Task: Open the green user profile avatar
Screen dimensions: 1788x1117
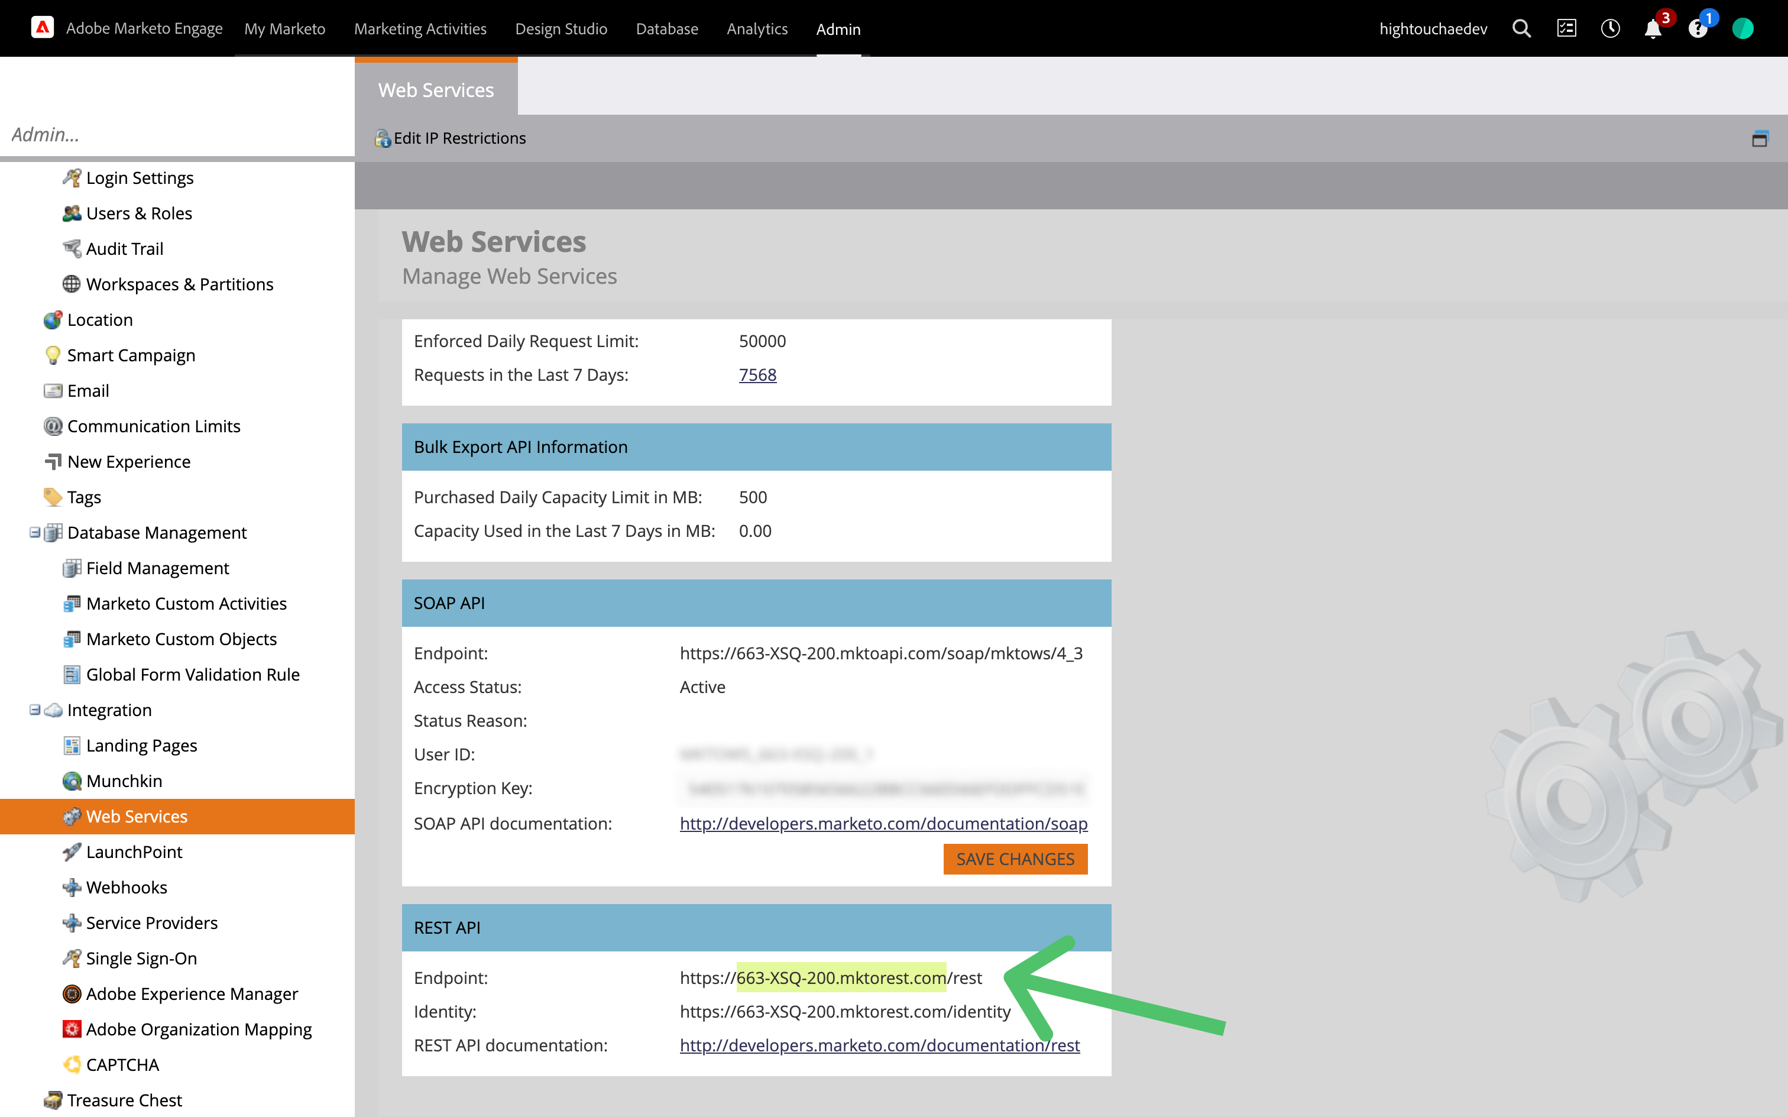Action: coord(1743,29)
